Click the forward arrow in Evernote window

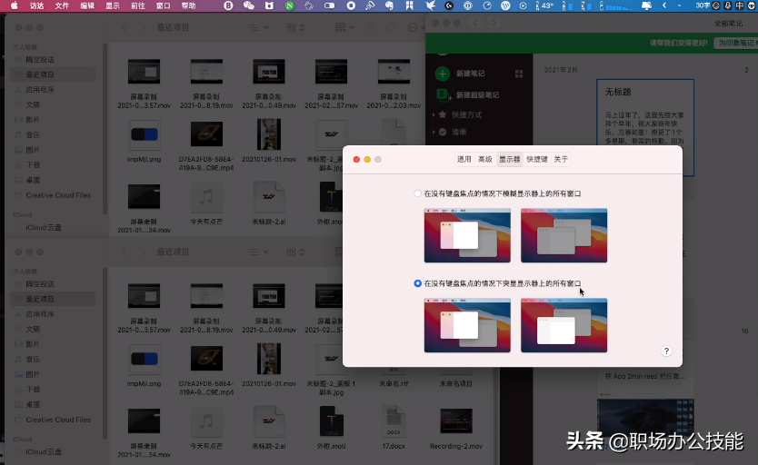pyautogui.click(x=494, y=23)
